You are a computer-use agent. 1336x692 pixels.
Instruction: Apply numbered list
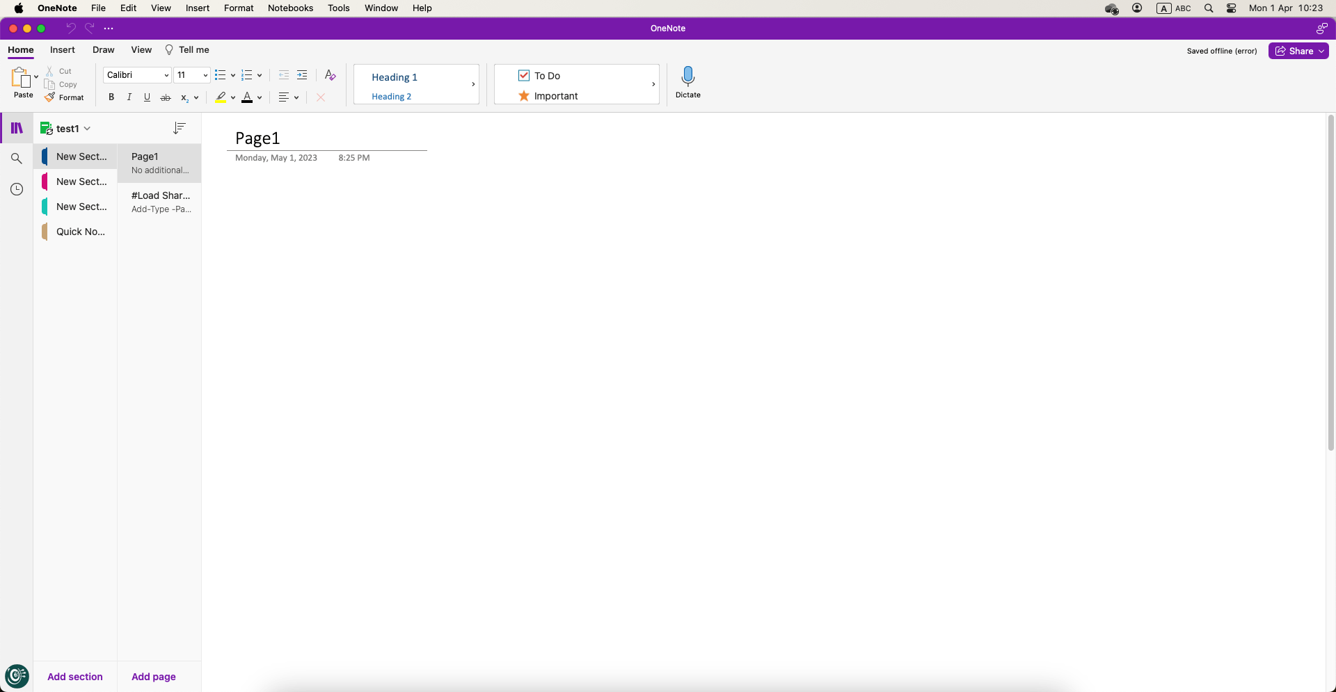coord(247,75)
